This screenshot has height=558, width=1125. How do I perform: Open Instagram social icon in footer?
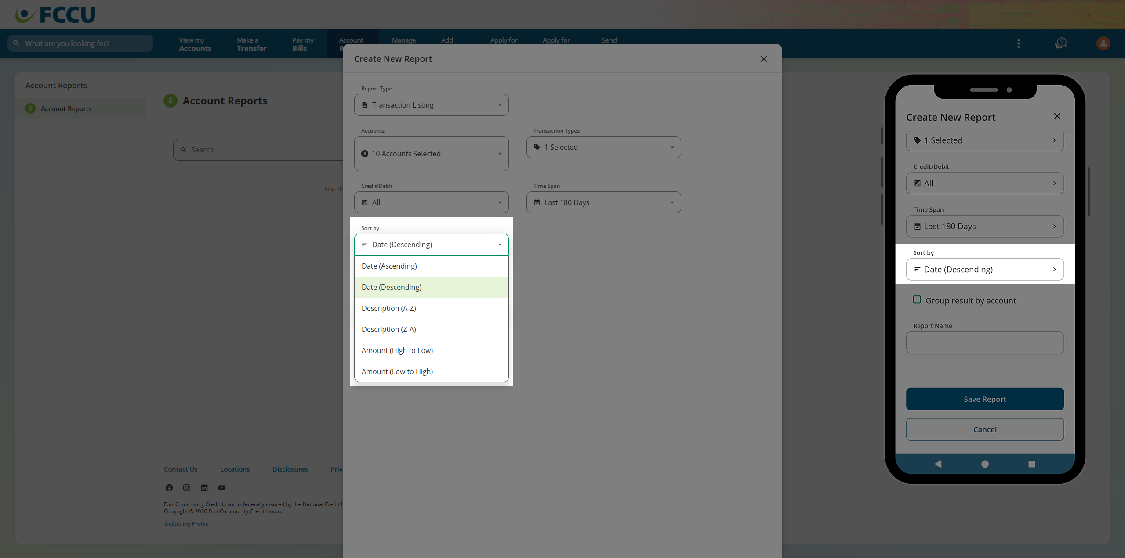pyautogui.click(x=187, y=488)
